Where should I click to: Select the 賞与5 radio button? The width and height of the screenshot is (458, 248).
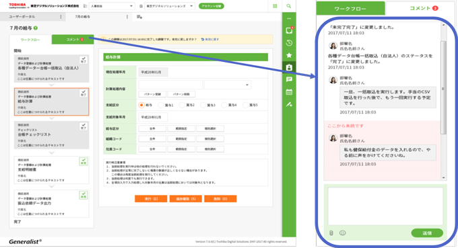tap(245, 105)
